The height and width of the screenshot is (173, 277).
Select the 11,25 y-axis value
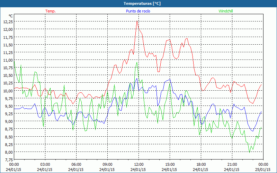[x=8, y=53]
